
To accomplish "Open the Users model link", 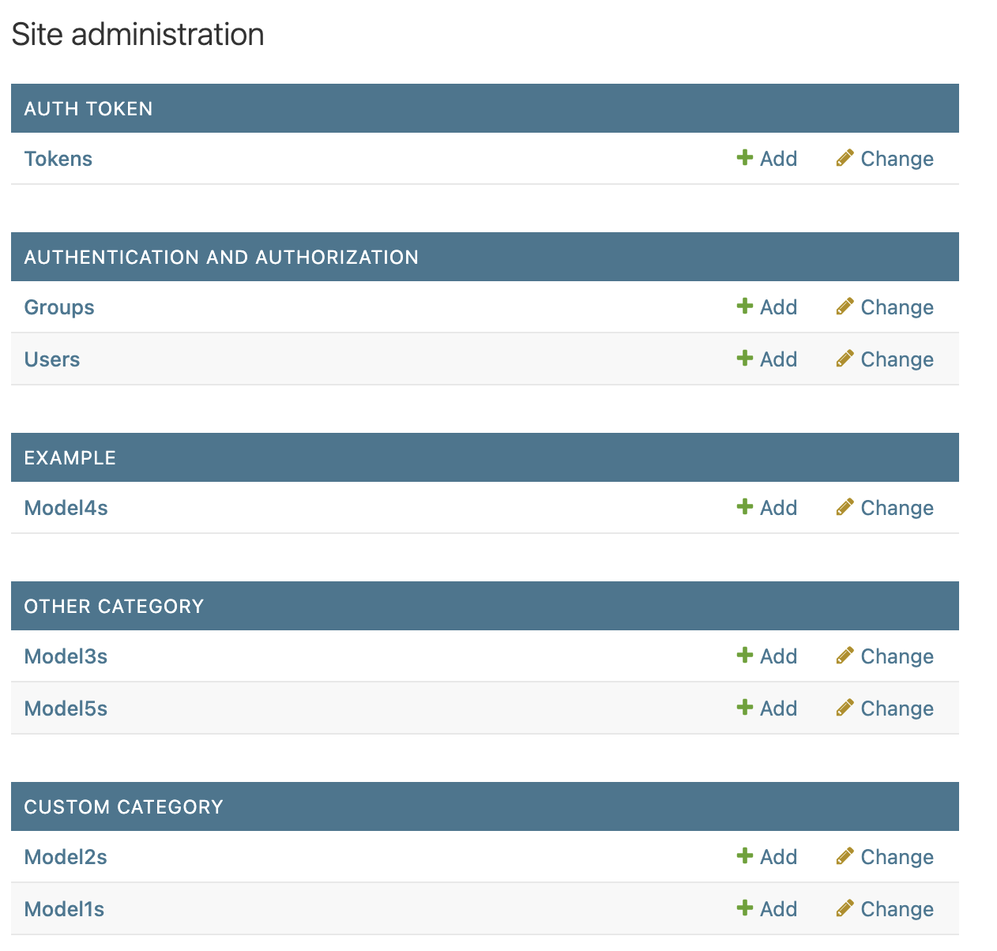I will [x=52, y=359].
